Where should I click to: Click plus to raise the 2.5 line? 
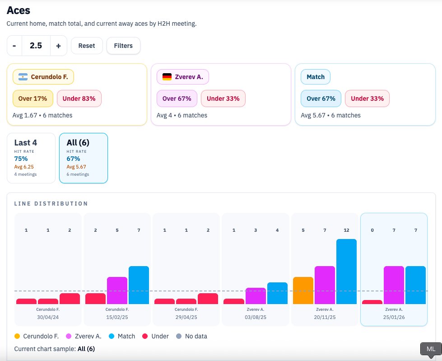click(x=58, y=45)
